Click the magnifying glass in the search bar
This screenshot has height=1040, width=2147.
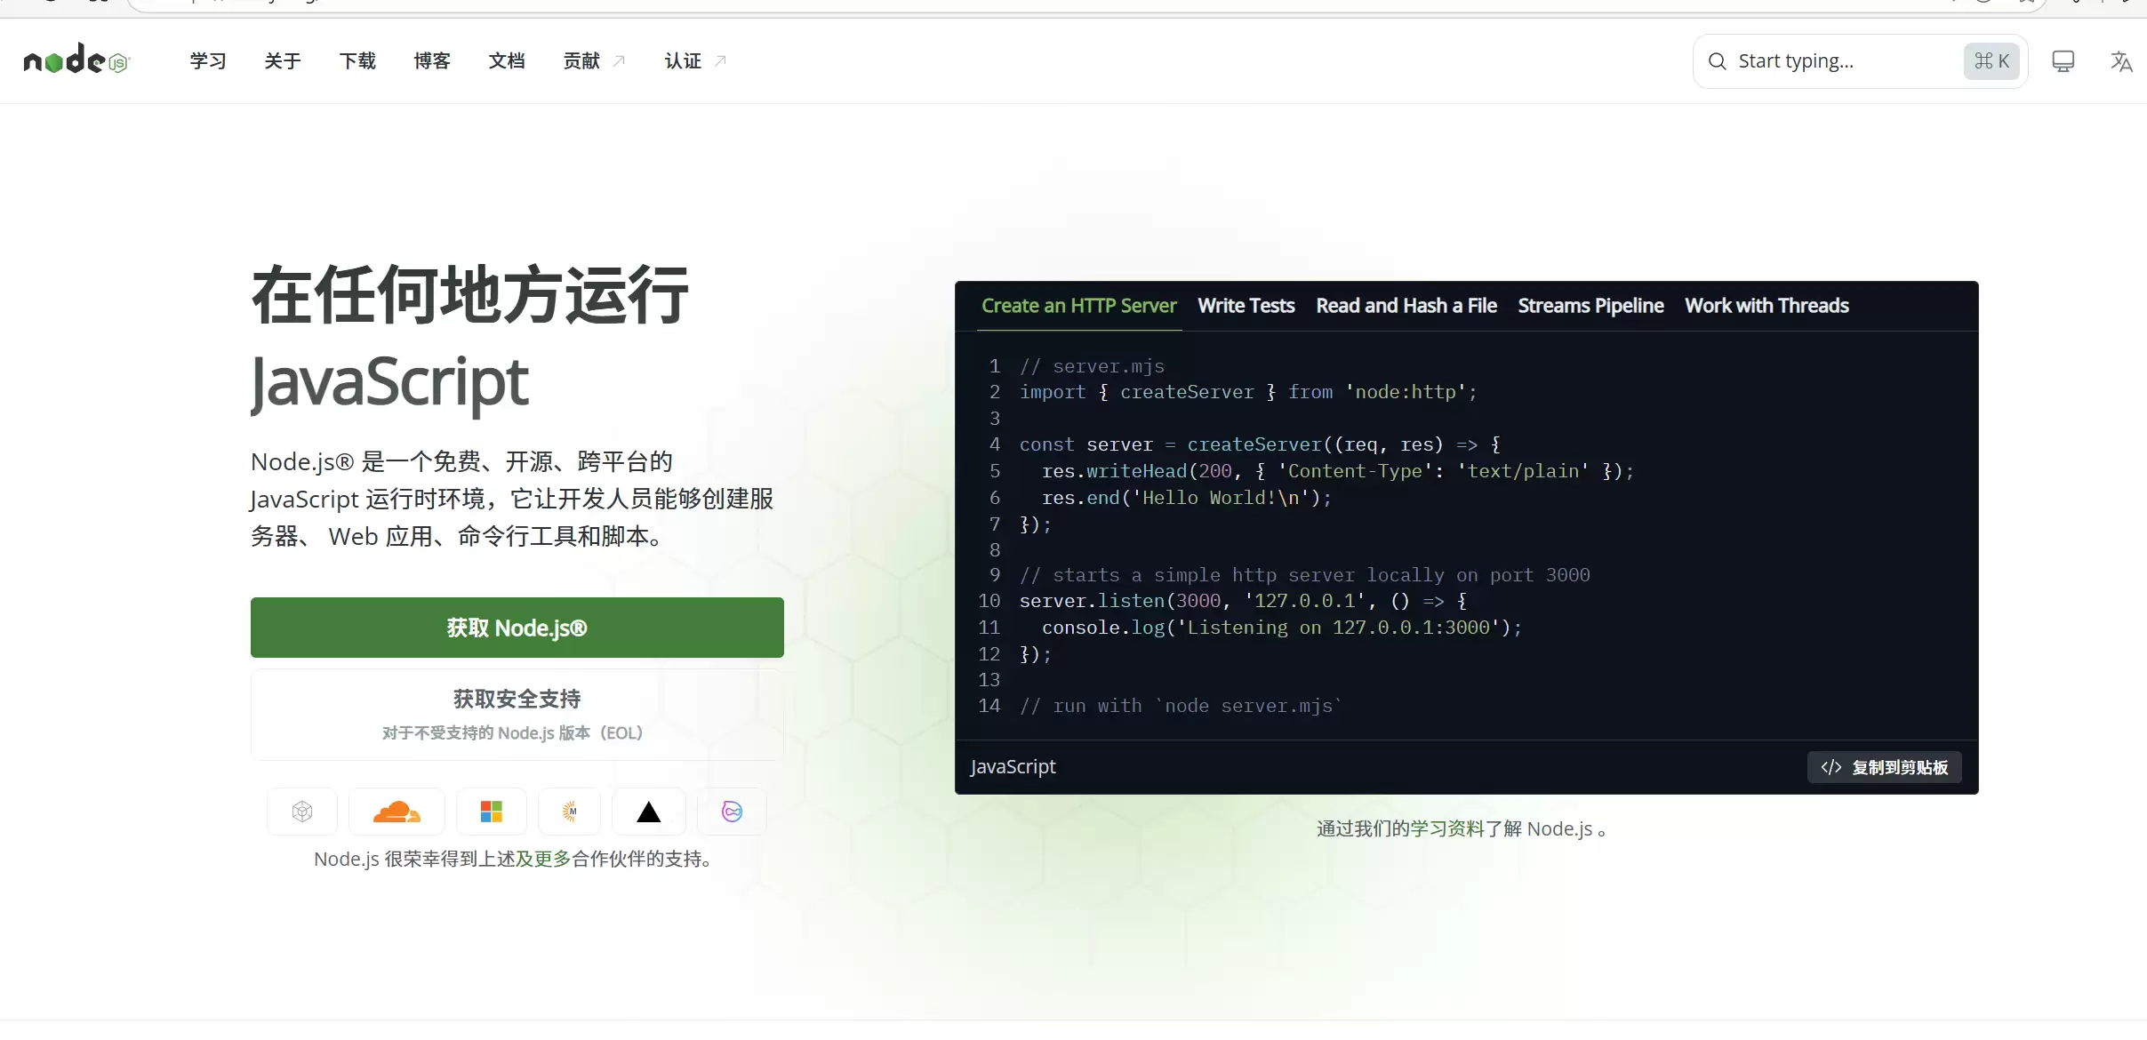point(1716,60)
